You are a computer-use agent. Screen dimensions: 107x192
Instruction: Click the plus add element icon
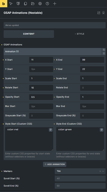[55, 4]
